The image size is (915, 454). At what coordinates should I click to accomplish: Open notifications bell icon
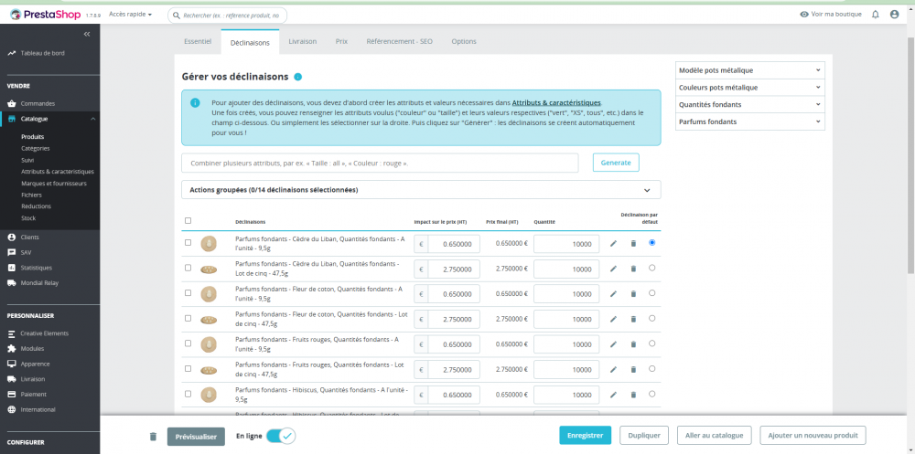[876, 14]
